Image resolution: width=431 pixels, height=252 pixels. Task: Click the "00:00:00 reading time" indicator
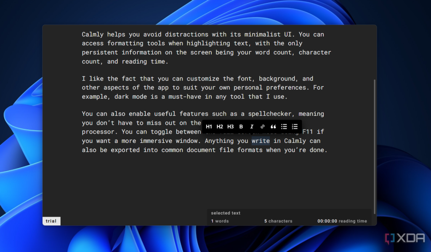click(342, 221)
